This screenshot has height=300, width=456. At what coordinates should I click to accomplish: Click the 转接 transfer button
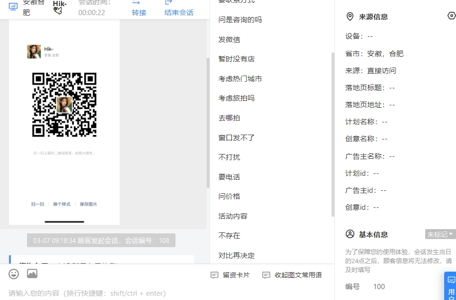coord(139,8)
